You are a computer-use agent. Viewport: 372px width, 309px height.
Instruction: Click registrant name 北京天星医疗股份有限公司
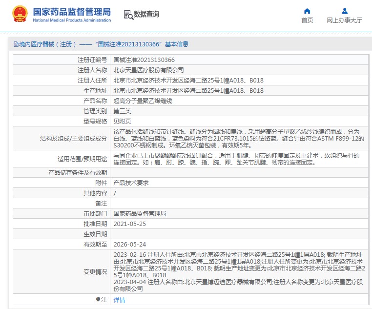[x=148, y=70]
